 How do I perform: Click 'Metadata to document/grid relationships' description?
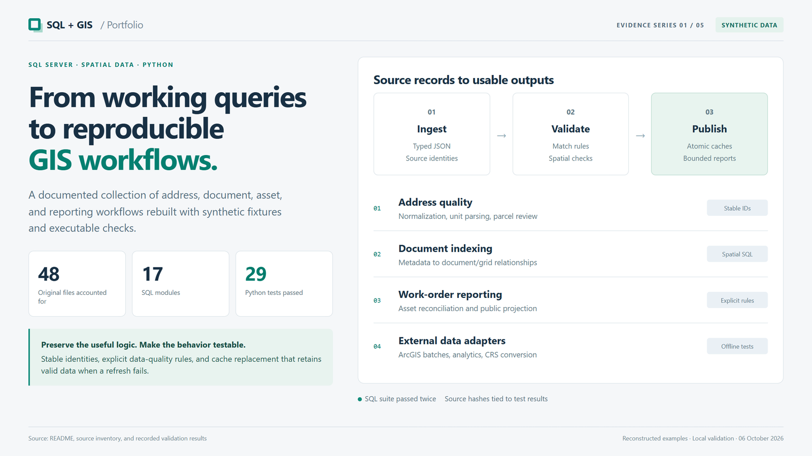click(468, 262)
